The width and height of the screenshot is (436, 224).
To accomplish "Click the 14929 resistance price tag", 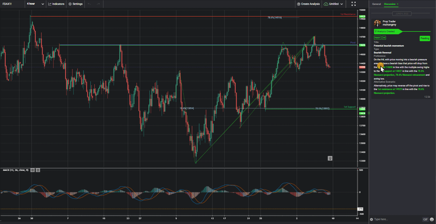I will [x=362, y=16].
